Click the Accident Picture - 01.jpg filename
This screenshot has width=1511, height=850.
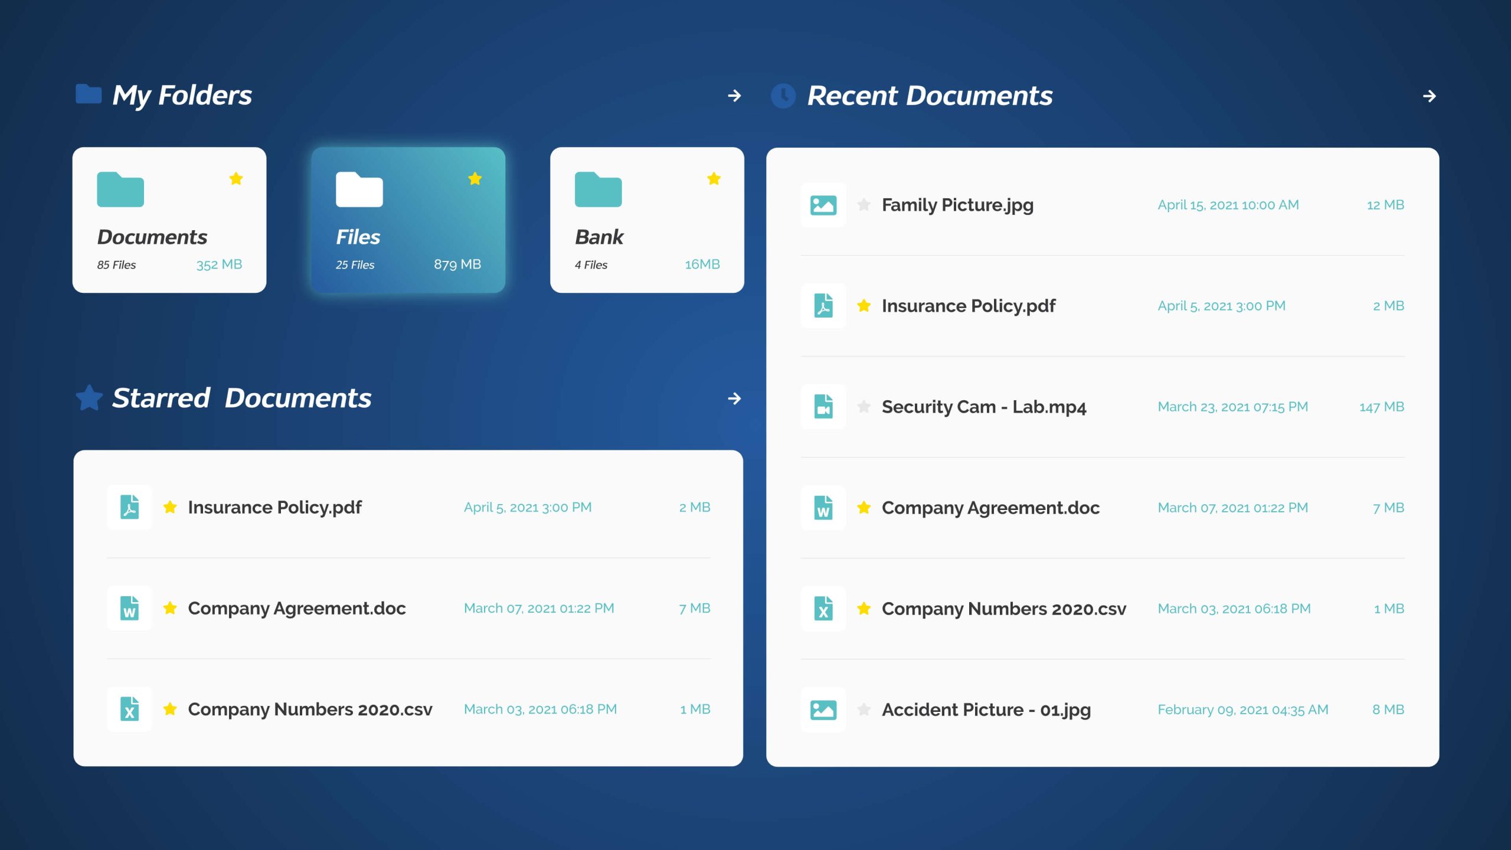point(986,710)
